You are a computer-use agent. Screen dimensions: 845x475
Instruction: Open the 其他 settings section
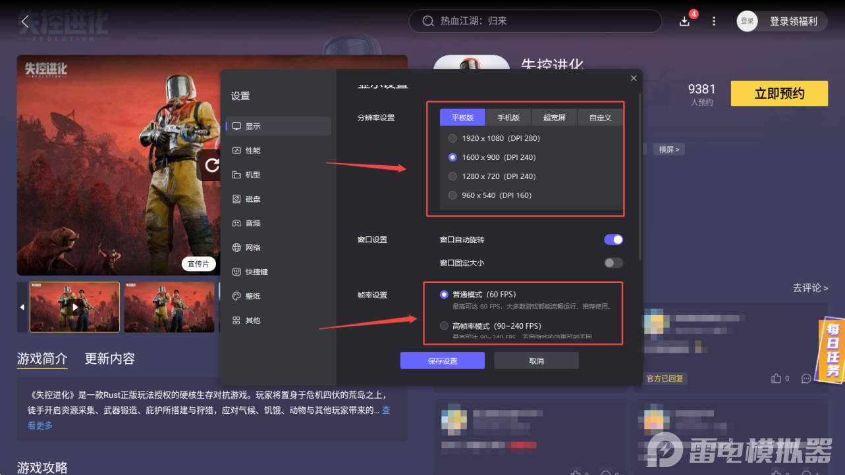[278, 321]
